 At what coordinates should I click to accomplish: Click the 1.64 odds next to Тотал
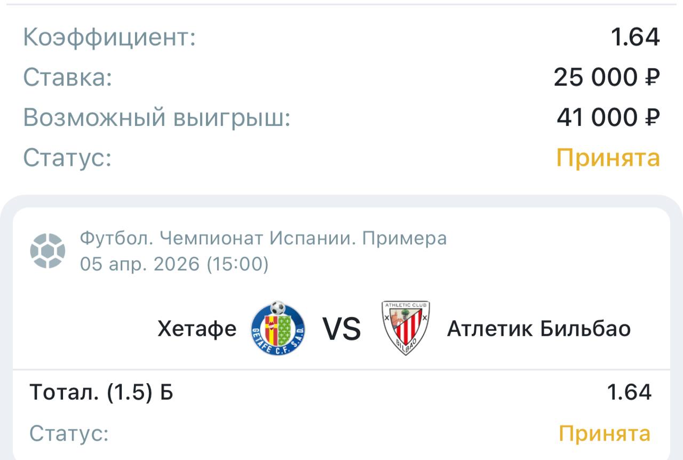629,393
